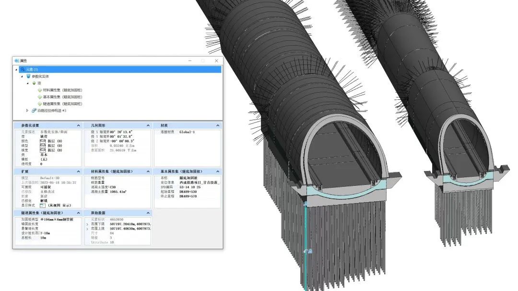Screen dimensions: 518x291
Task: Click the diamond icon of 基本属性集 tree row
Action: [40, 97]
